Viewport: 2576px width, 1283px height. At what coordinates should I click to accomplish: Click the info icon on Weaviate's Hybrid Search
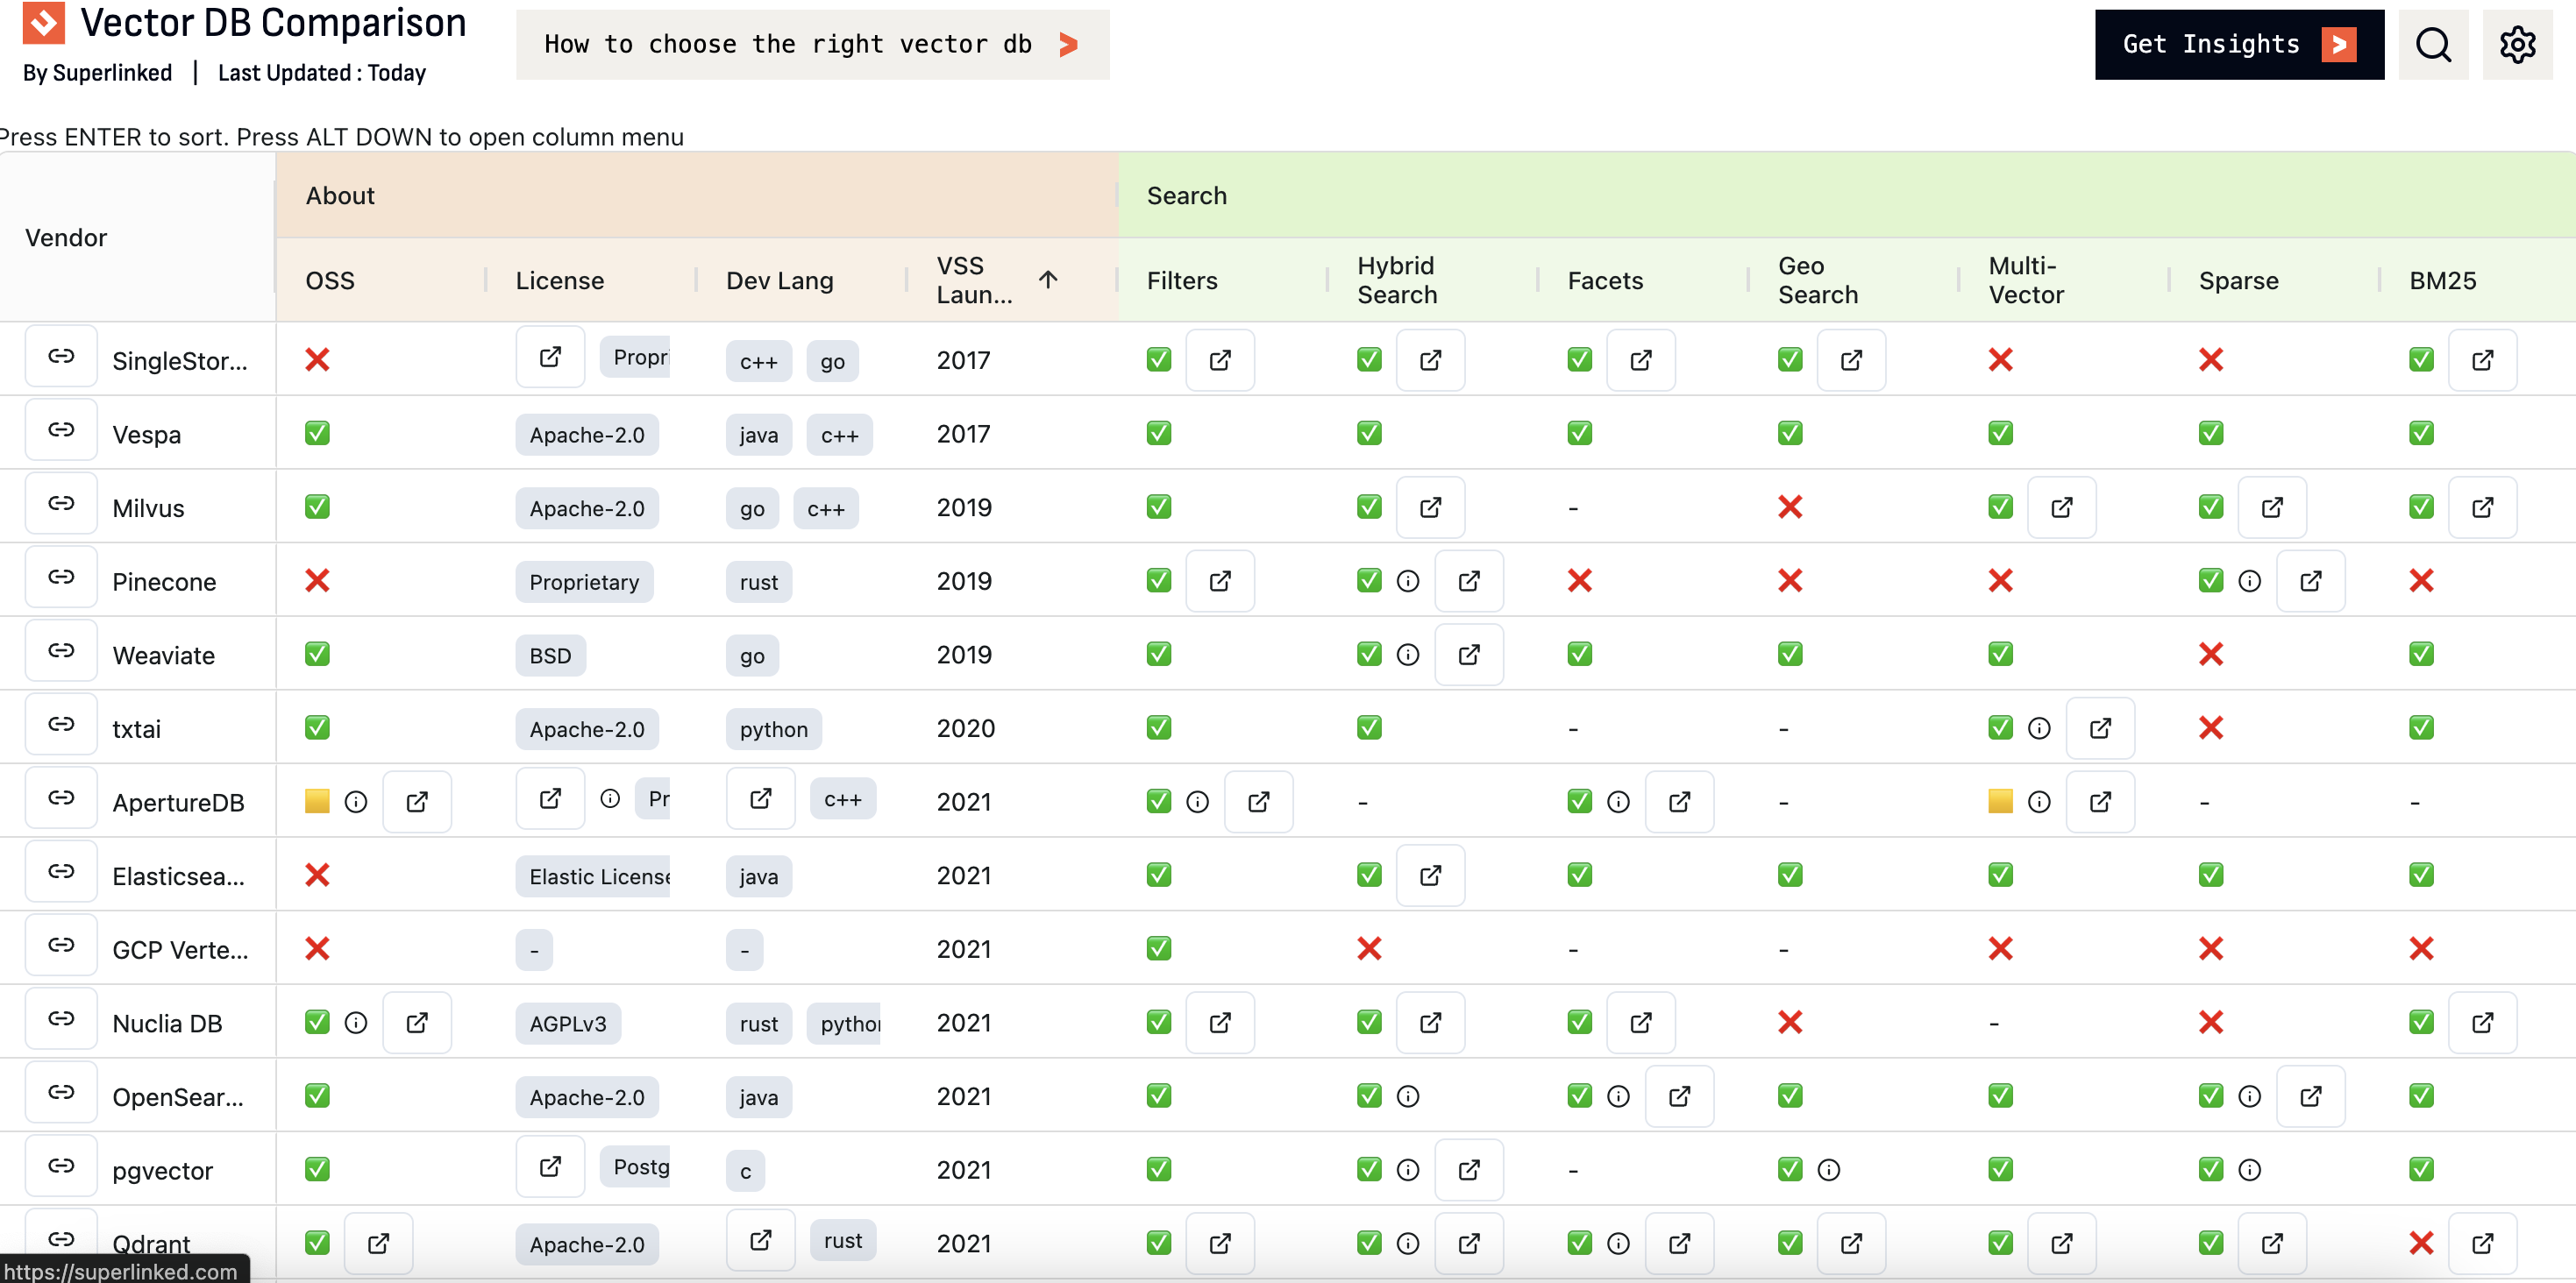click(1409, 655)
